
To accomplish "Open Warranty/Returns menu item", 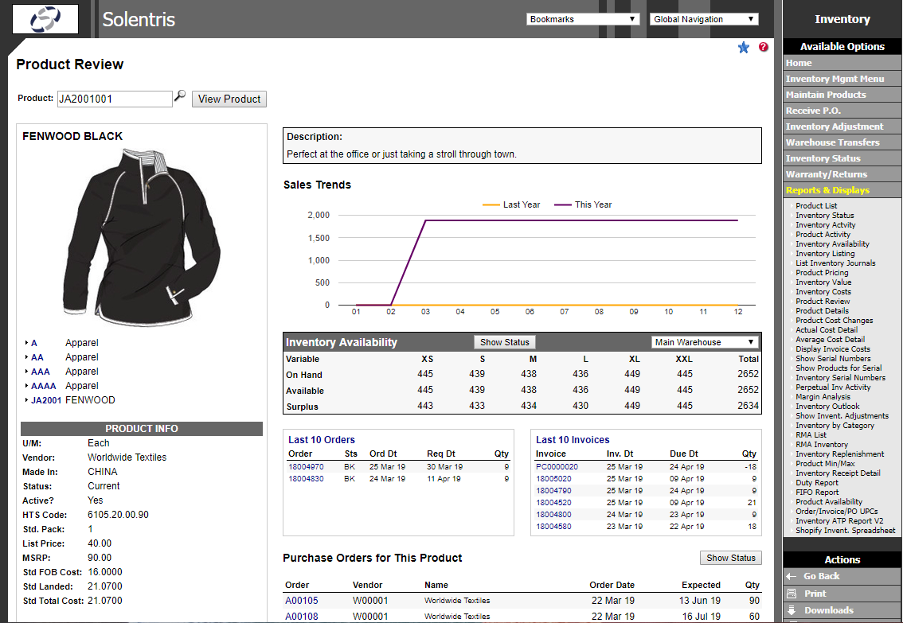I will 842,174.
